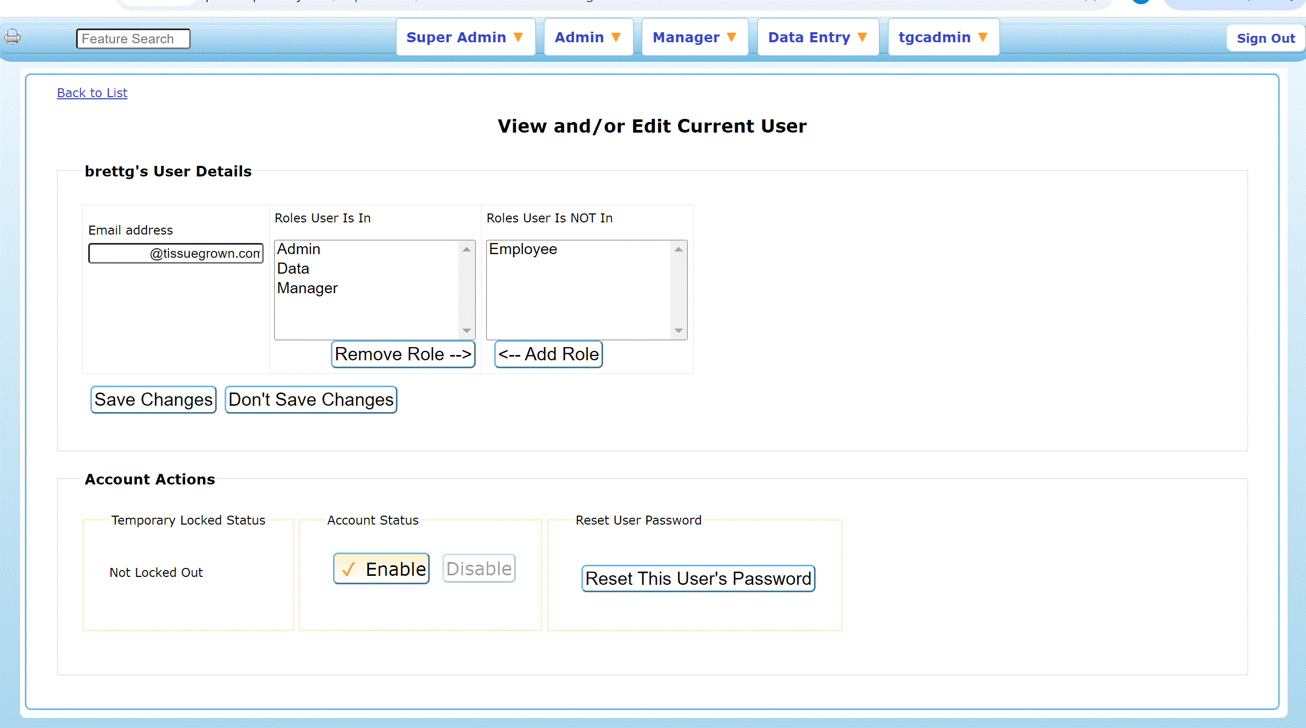Click the Remove Role button

pos(403,354)
